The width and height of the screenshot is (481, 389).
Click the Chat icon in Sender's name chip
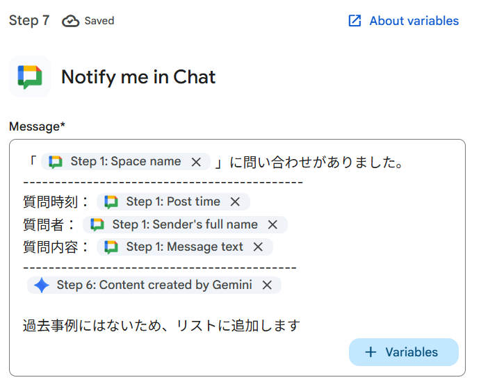(x=97, y=225)
